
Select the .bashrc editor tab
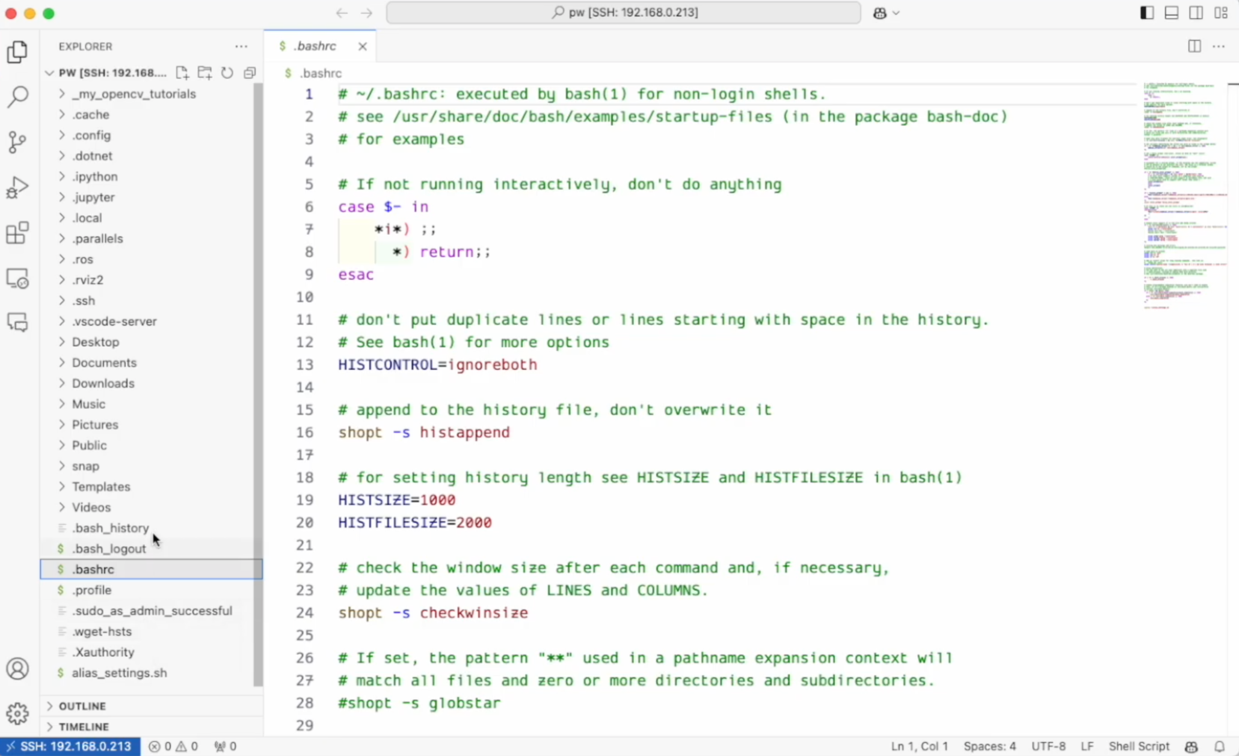click(x=315, y=46)
